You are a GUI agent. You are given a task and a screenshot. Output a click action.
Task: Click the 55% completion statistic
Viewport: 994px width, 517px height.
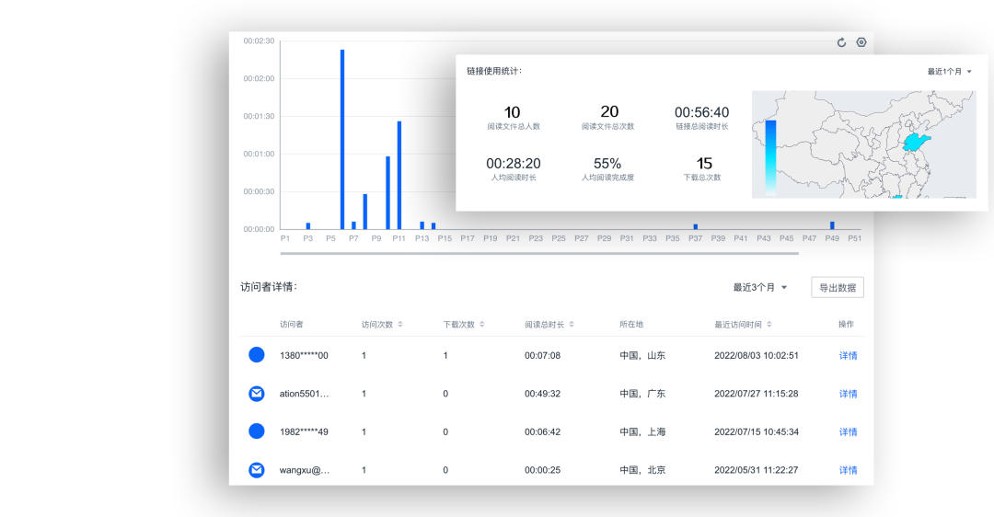click(x=607, y=169)
